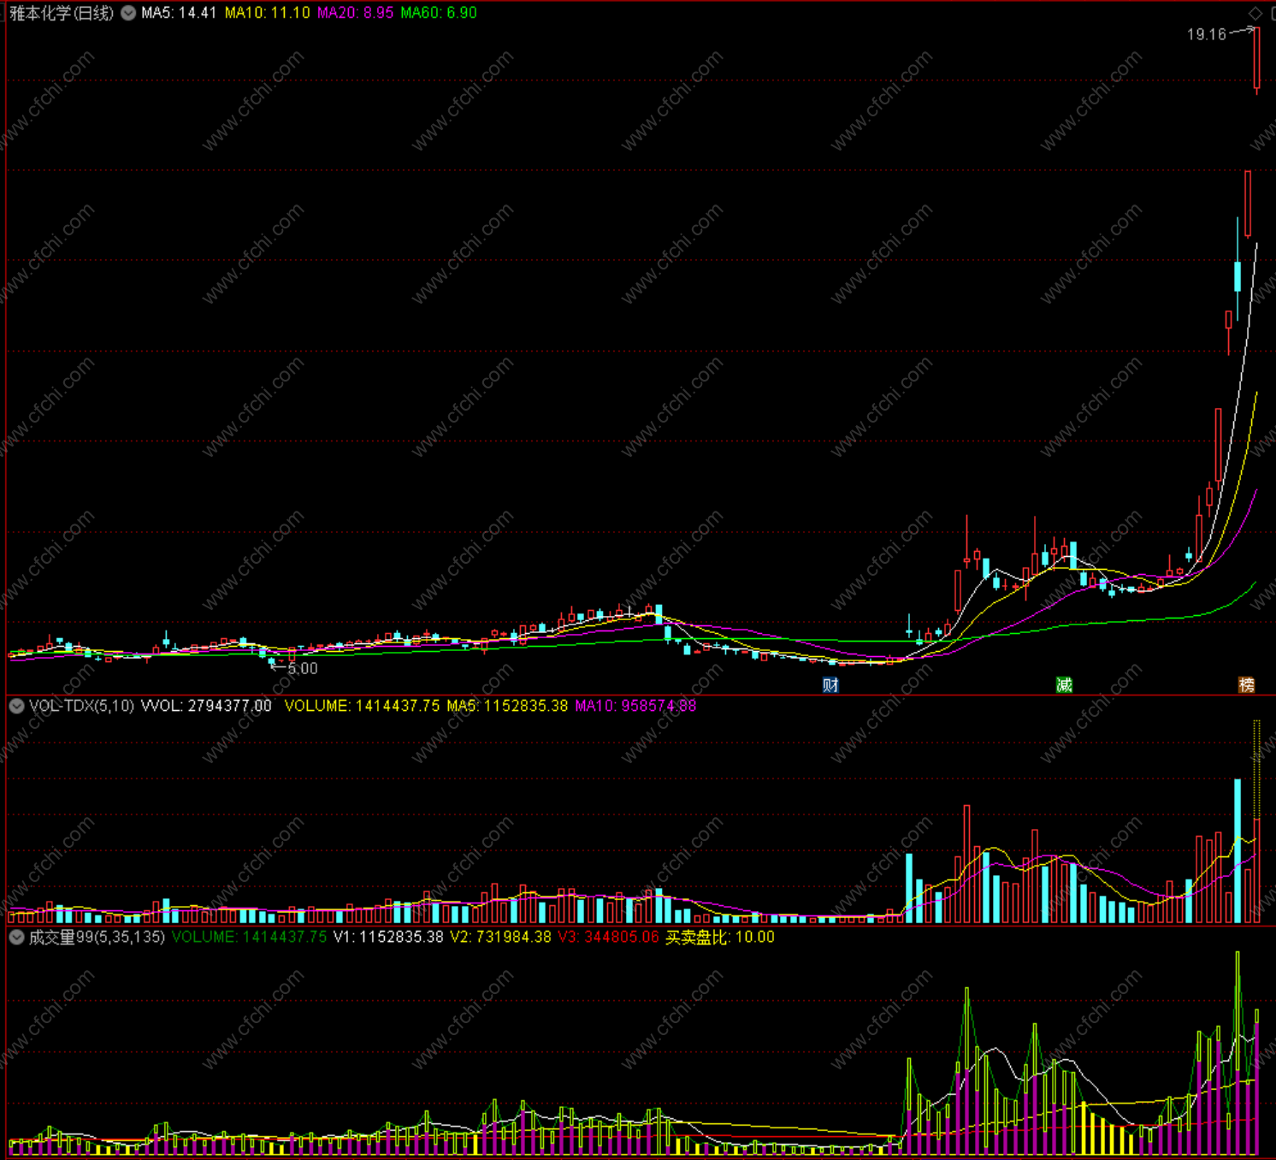
Task: Expand the 成交量99 indicator settings arrow
Action: tap(16, 937)
